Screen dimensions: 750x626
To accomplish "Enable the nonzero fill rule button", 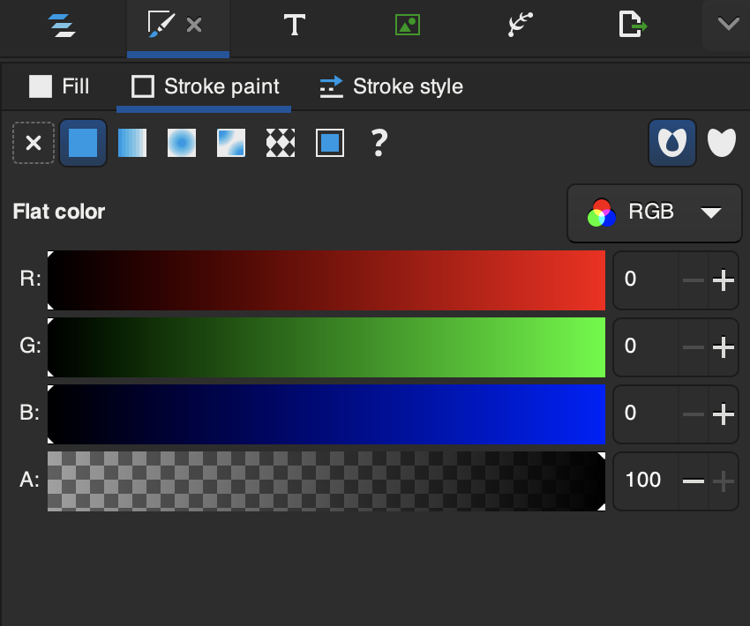I will coord(722,143).
